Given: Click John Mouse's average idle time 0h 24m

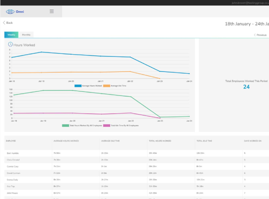Looking at the screenshot, I should click(105, 193).
